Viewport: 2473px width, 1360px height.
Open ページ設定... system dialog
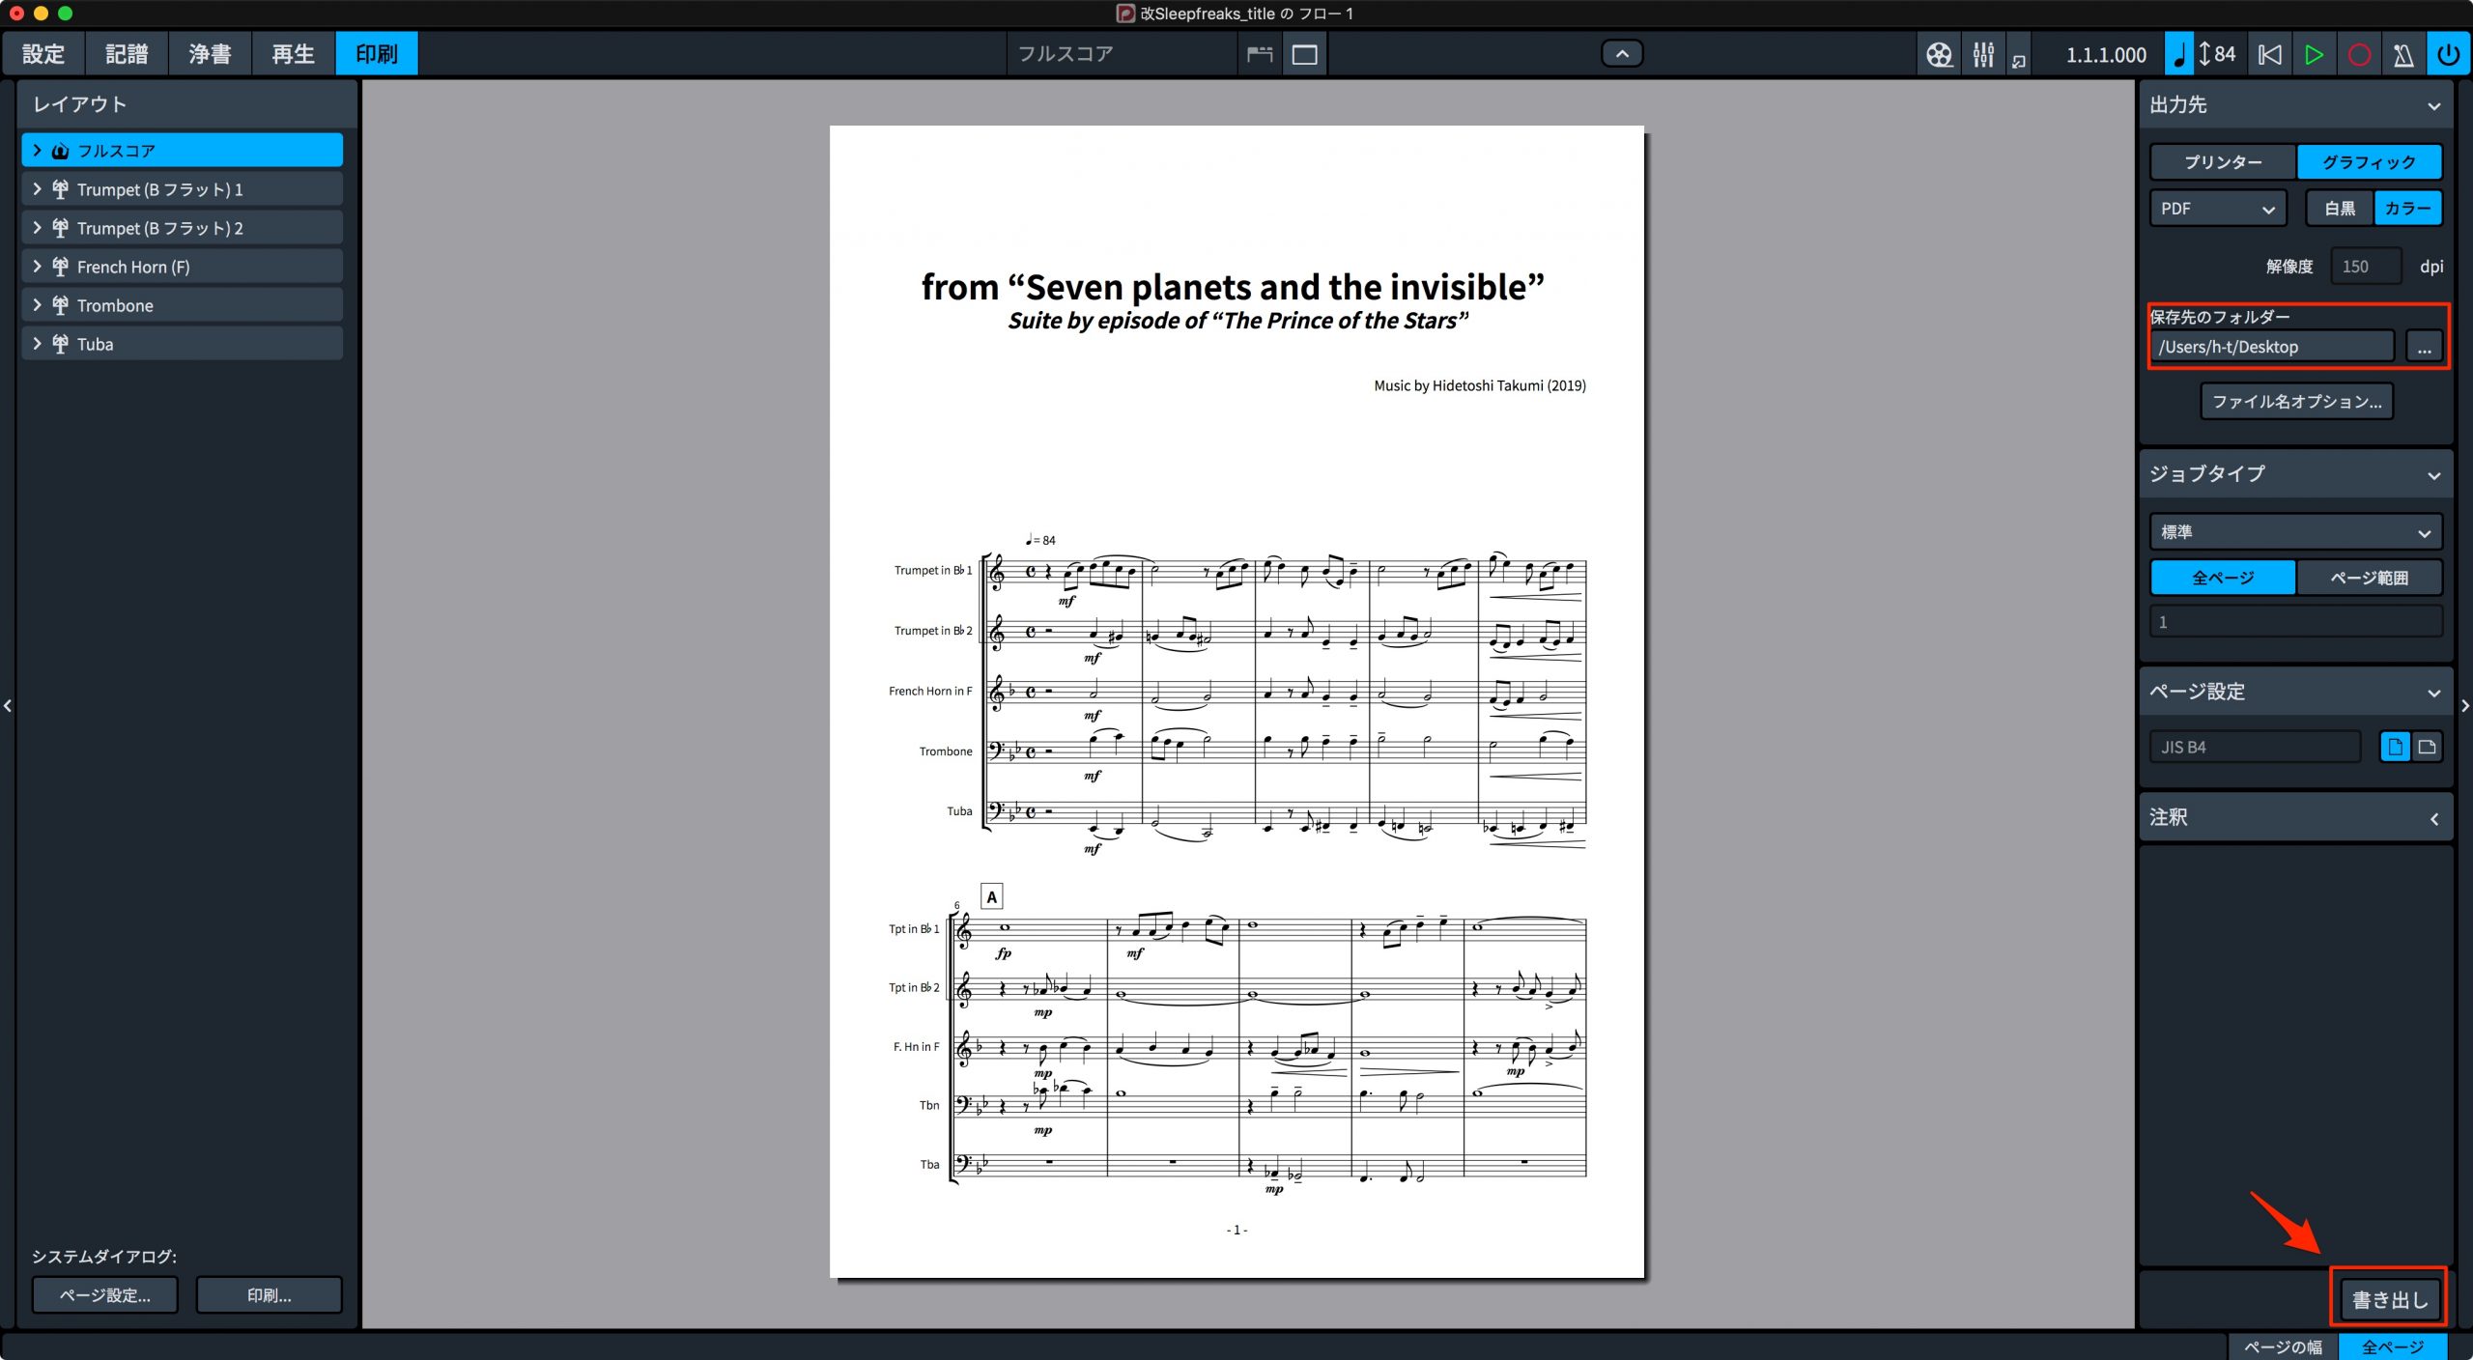tap(104, 1295)
